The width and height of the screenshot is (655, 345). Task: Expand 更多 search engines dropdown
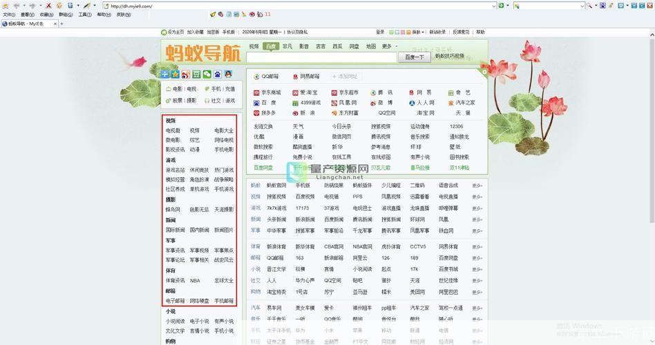point(389,46)
